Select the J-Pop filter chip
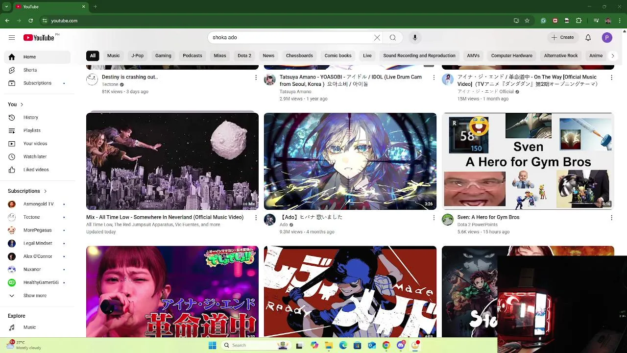The height and width of the screenshot is (353, 627). [138, 56]
